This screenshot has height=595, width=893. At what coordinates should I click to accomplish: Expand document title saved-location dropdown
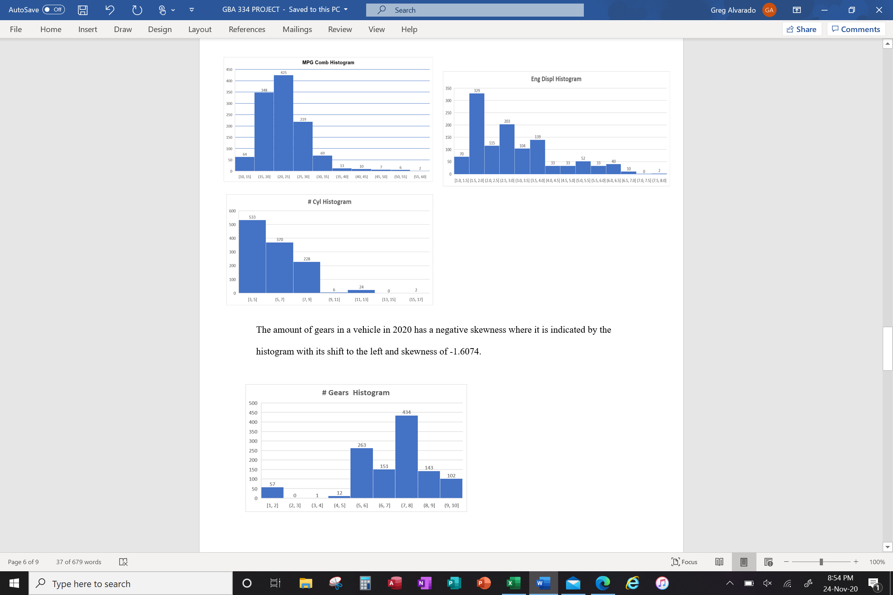pos(346,9)
